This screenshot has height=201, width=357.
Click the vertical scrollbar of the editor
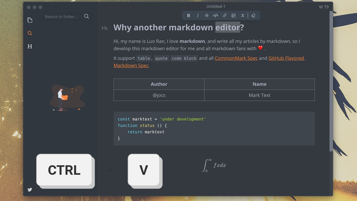pos(331,81)
